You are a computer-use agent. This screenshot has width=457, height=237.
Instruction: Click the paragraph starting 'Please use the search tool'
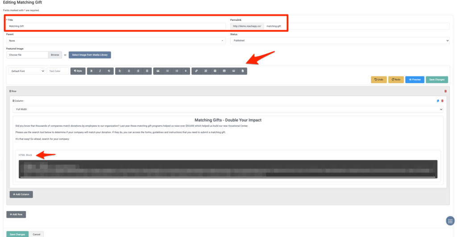(120, 133)
